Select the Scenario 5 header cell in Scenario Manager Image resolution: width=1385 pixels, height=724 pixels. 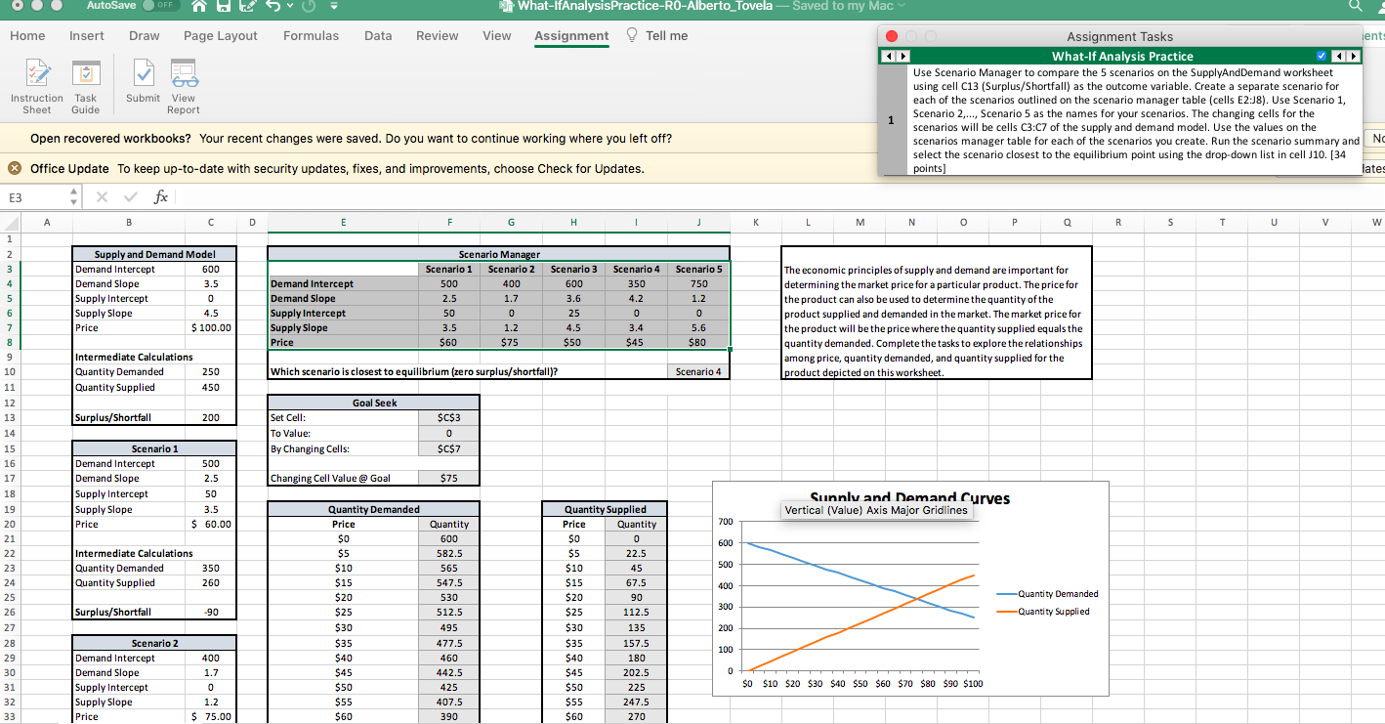click(698, 269)
